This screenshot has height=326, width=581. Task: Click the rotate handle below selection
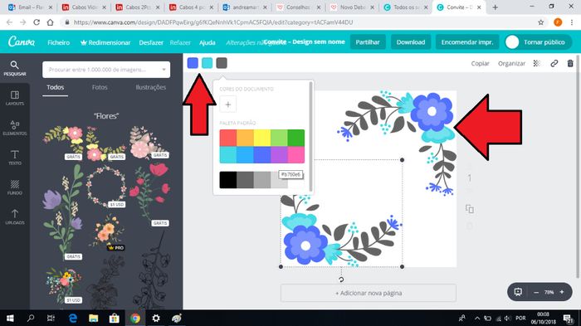point(341,280)
